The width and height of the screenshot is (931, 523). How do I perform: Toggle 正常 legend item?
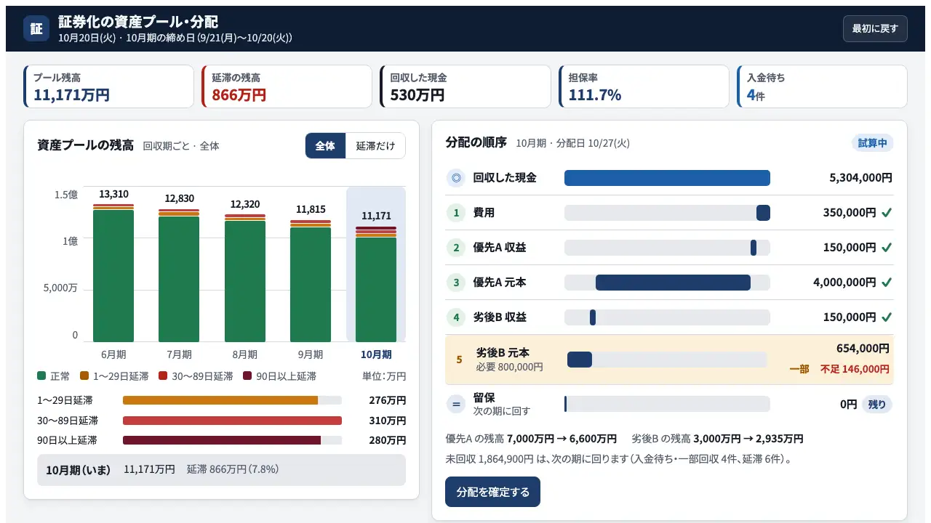54,376
